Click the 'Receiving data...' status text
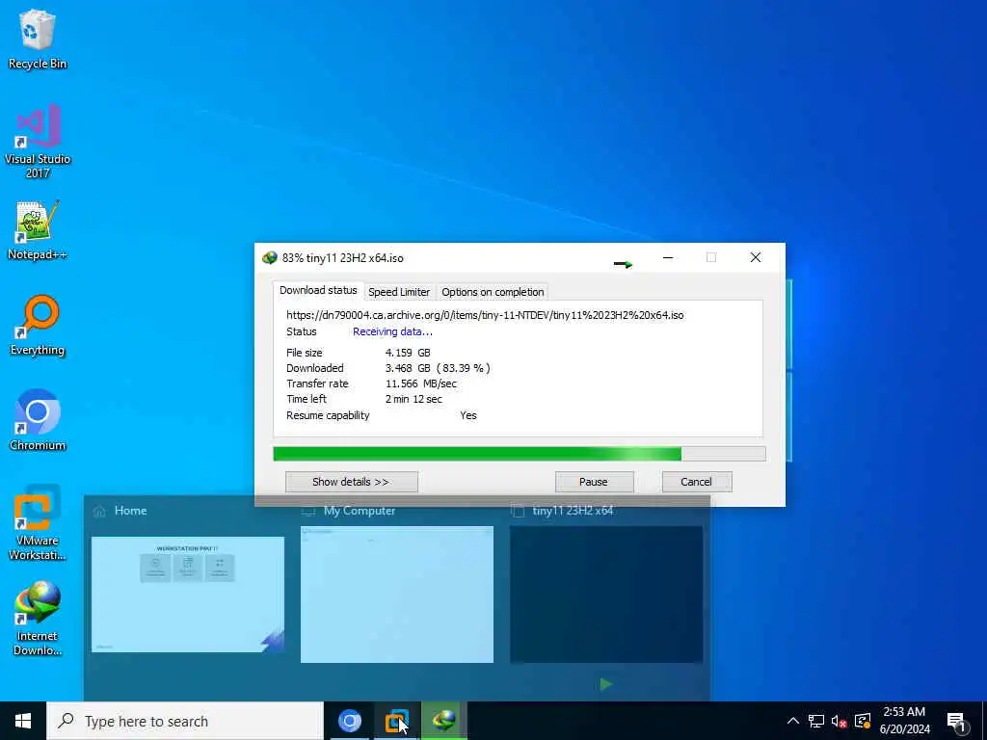 pos(392,331)
